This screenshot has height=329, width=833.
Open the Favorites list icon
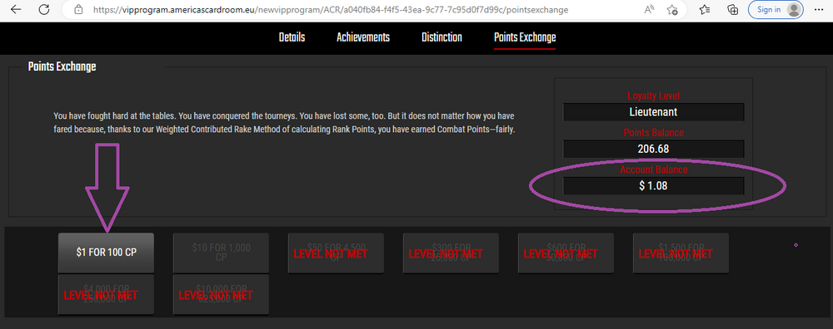pyautogui.click(x=705, y=9)
